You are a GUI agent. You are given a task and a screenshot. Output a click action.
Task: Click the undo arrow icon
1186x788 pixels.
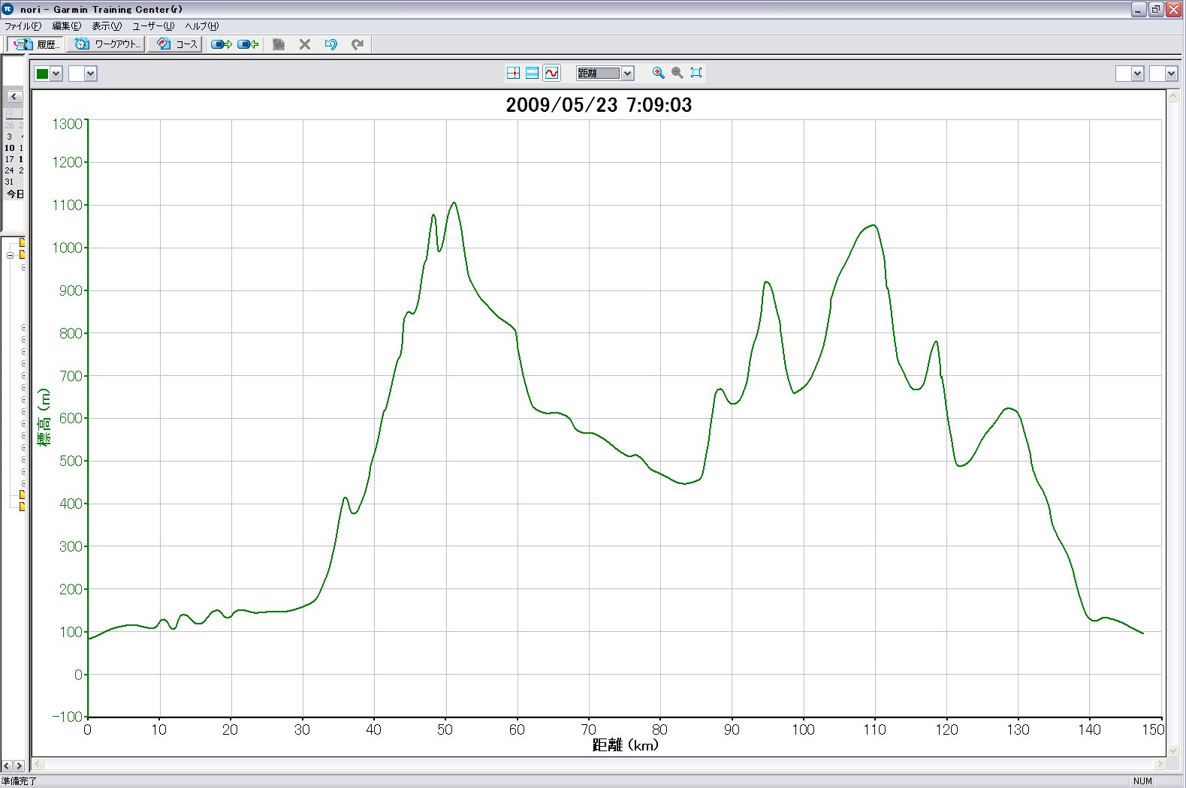[x=331, y=44]
